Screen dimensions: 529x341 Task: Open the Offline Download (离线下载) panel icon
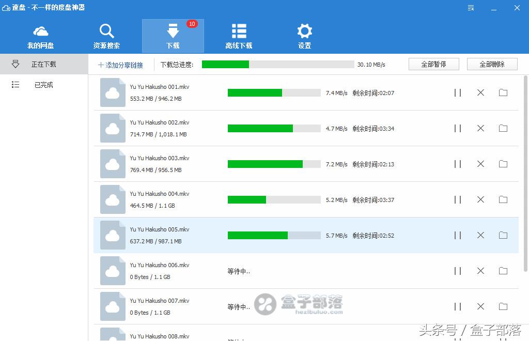pos(239,31)
